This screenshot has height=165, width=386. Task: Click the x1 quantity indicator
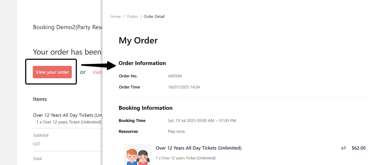(343, 148)
